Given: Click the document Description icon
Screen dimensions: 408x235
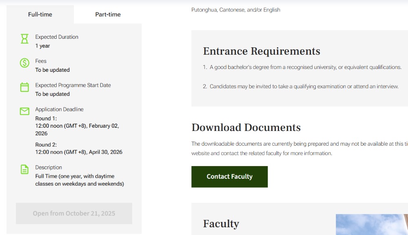Looking at the screenshot, I should click(24, 169).
